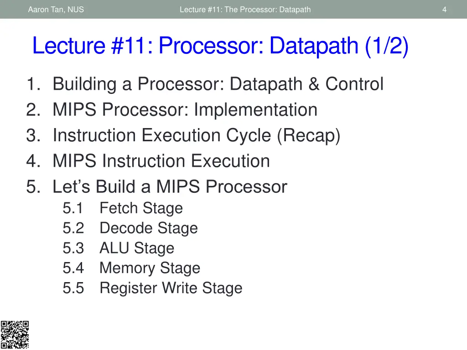Screen dimensions: 467x350
Task: Select "MIPS Processor: Implementation" outline item
Action: [185, 110]
